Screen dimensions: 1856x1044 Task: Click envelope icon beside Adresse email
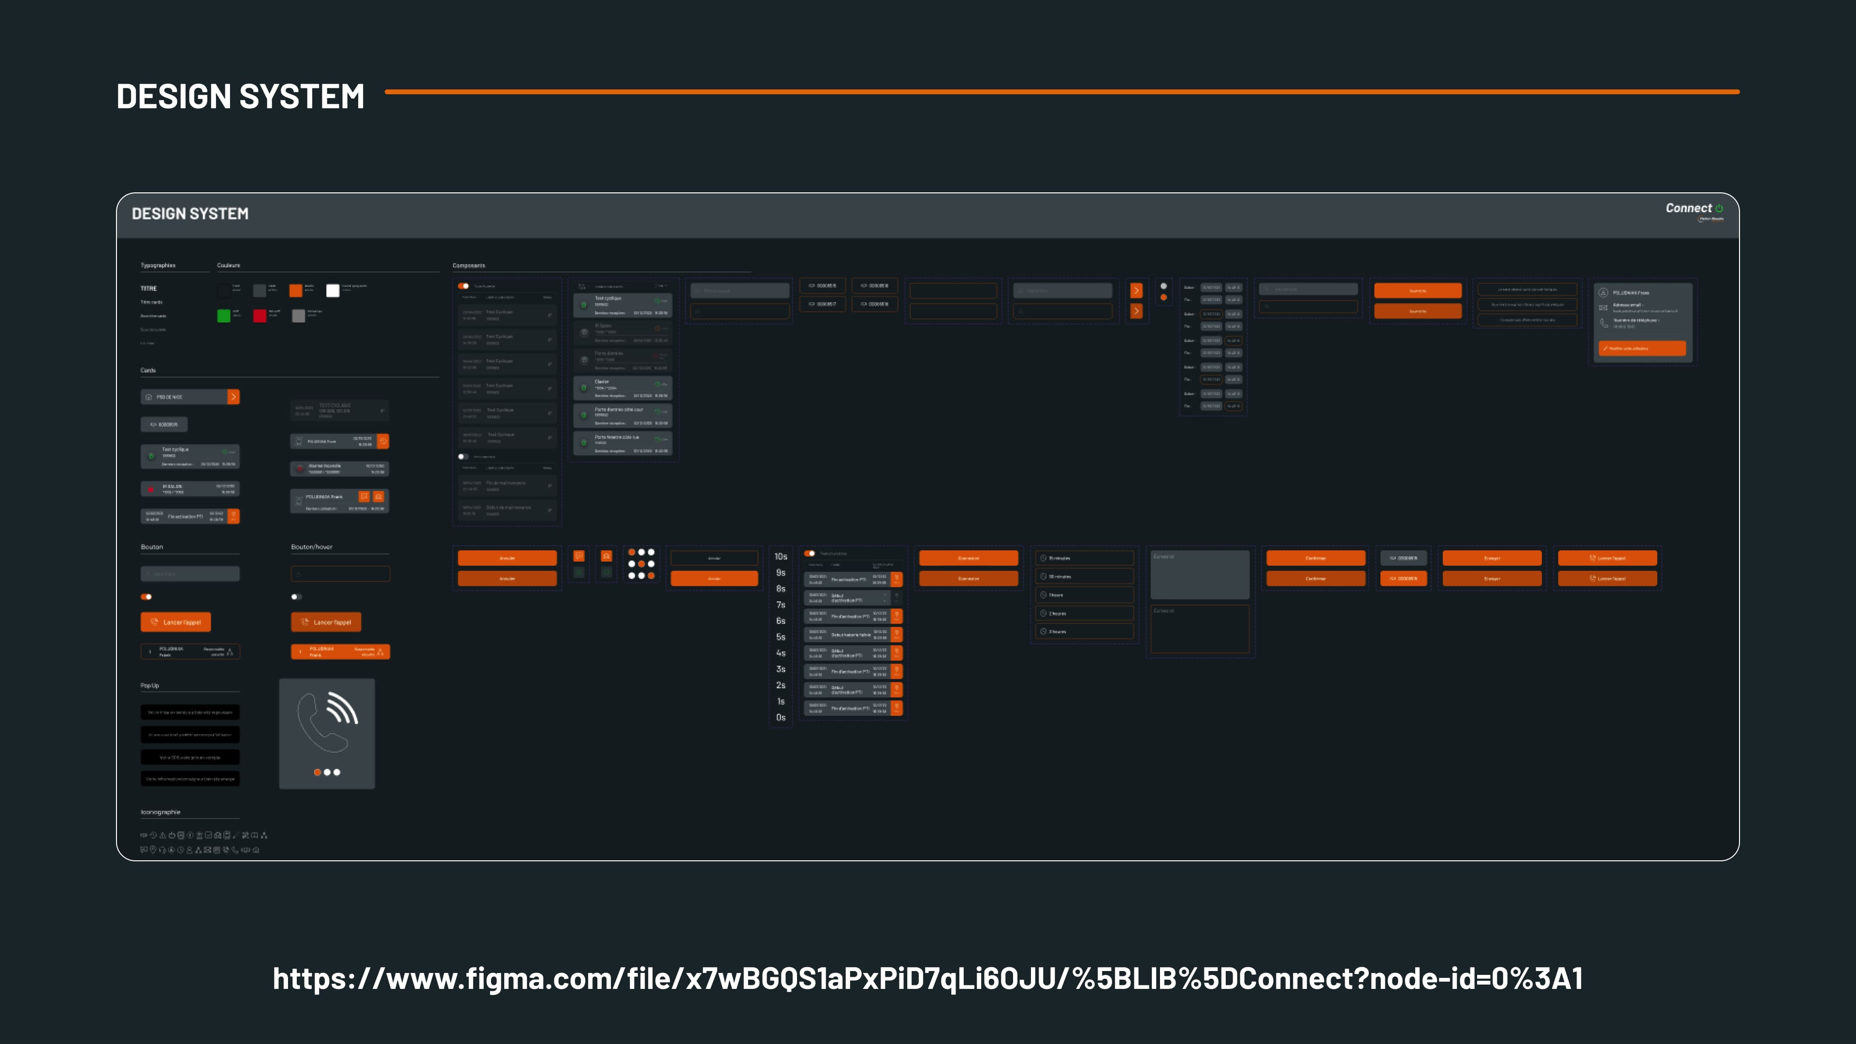pyautogui.click(x=1604, y=308)
